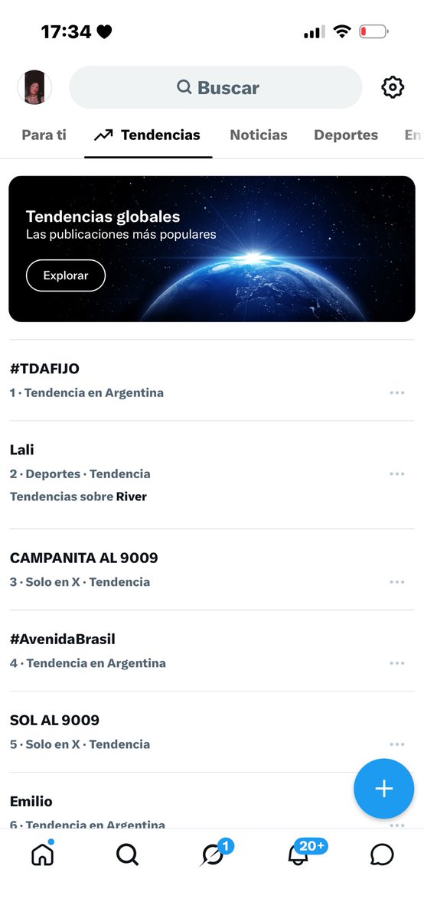Switch to the Deportes tab
This screenshot has height=918, width=424.
346,135
